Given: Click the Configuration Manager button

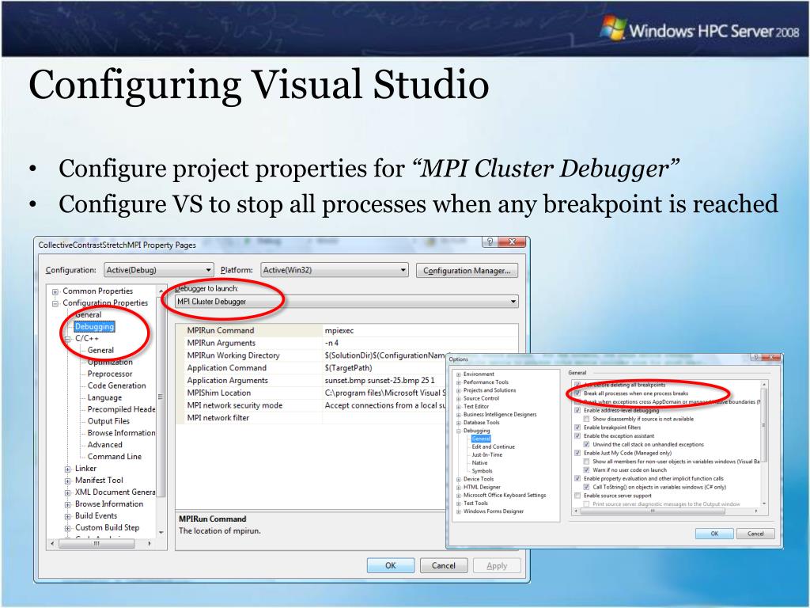Looking at the screenshot, I should (467, 271).
